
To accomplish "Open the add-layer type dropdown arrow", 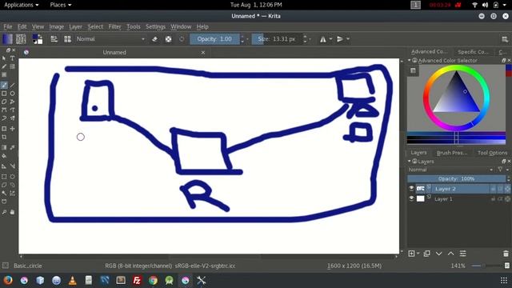I will click(x=418, y=254).
